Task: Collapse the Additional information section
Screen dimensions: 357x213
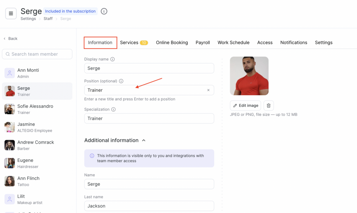Action: [144, 140]
